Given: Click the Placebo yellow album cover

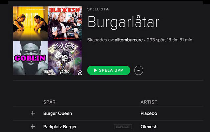Looking at the screenshot, I should [31, 23].
